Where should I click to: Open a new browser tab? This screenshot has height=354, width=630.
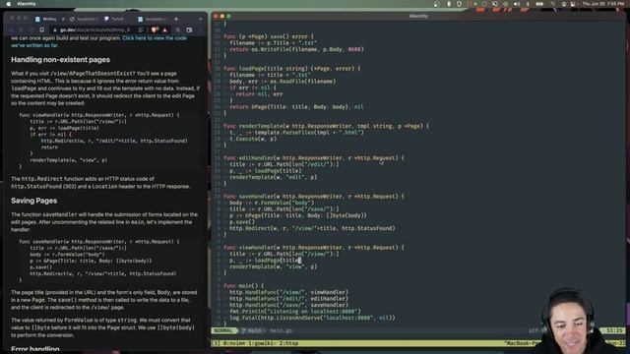pos(176,19)
